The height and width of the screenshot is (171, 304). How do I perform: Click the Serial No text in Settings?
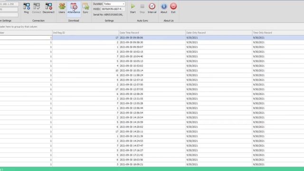(x=108, y=15)
